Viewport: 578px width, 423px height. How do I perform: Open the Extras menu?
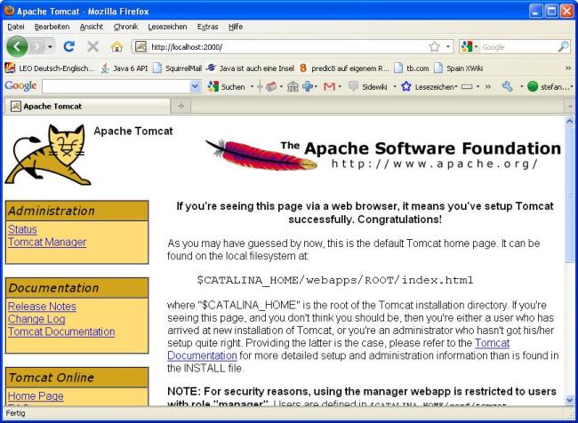[x=207, y=27]
